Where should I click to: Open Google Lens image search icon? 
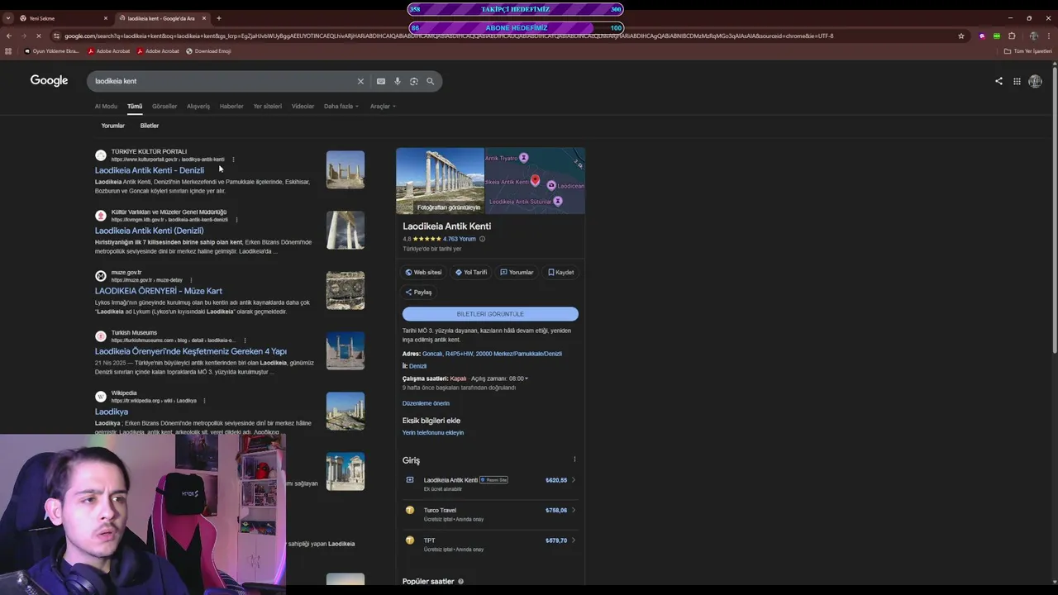pyautogui.click(x=414, y=81)
